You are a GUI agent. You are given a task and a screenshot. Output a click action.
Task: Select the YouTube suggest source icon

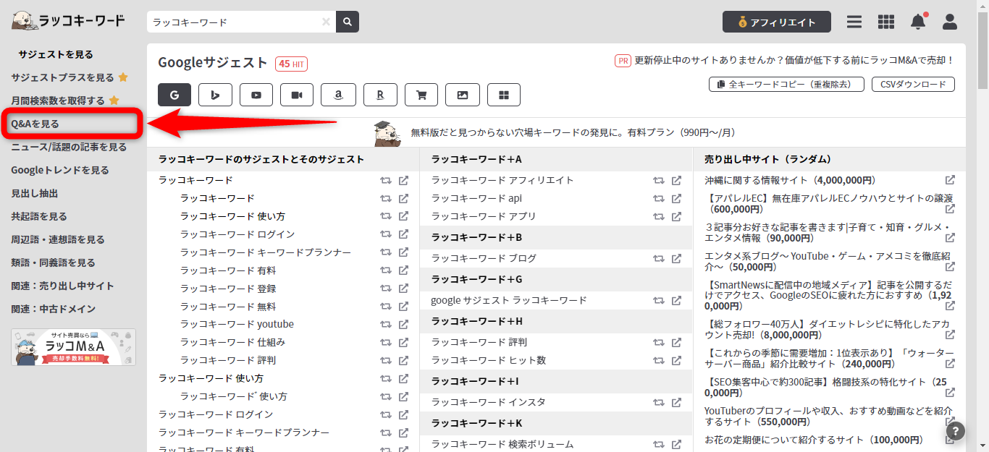tap(256, 95)
